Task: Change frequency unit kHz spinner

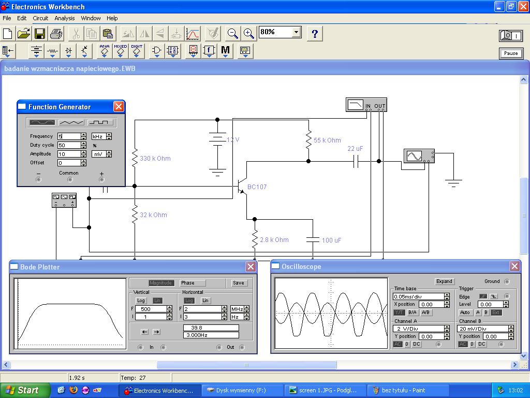Action: tap(109, 136)
